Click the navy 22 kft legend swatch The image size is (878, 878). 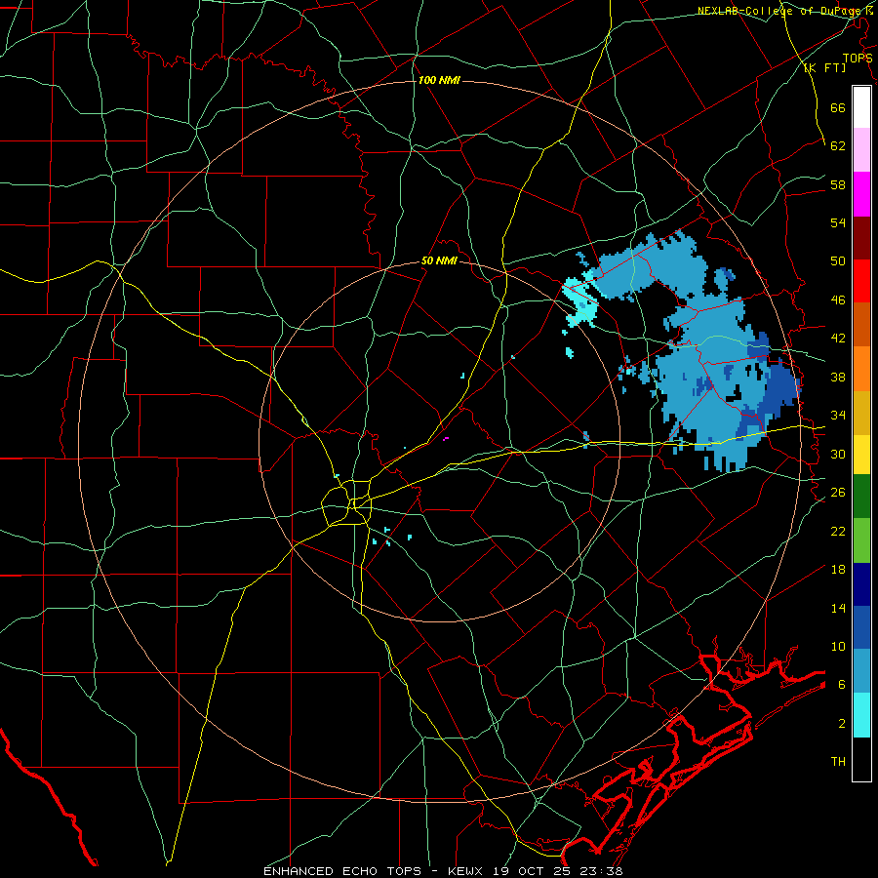coord(861,584)
